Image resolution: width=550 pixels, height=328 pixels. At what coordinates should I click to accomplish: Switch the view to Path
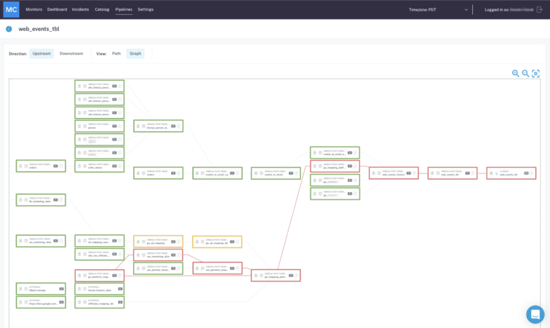click(x=116, y=54)
